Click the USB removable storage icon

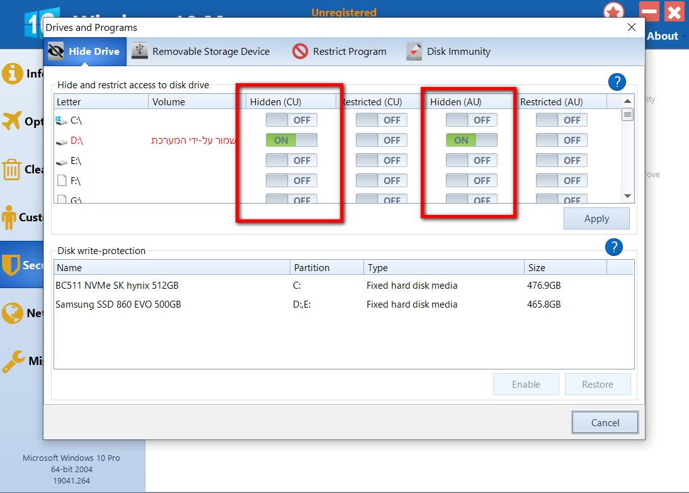coord(140,51)
